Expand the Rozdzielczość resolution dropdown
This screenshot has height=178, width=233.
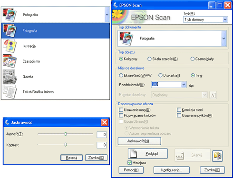[184, 85]
